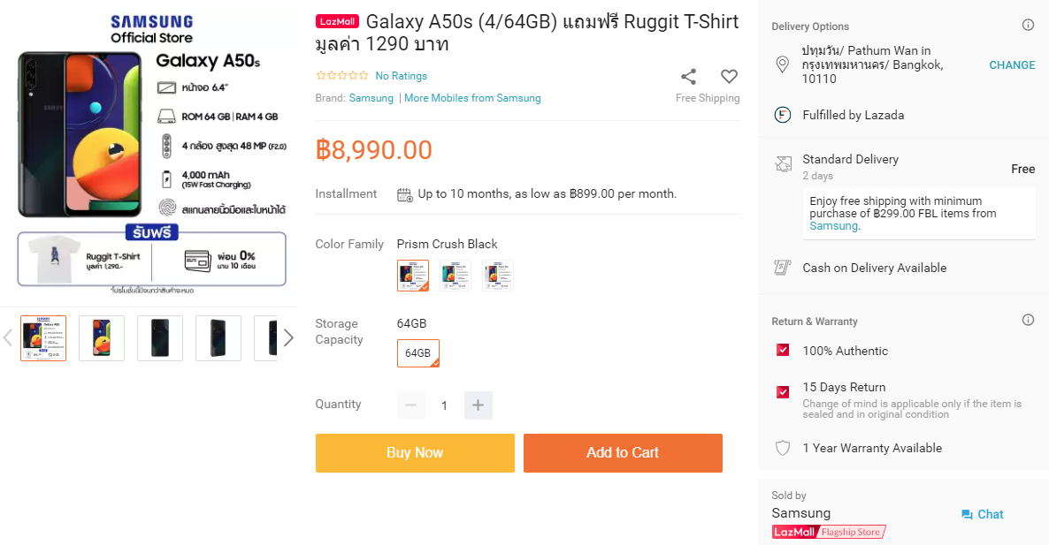1049x545 pixels.
Task: Select the second color family swatch
Action: click(x=456, y=276)
